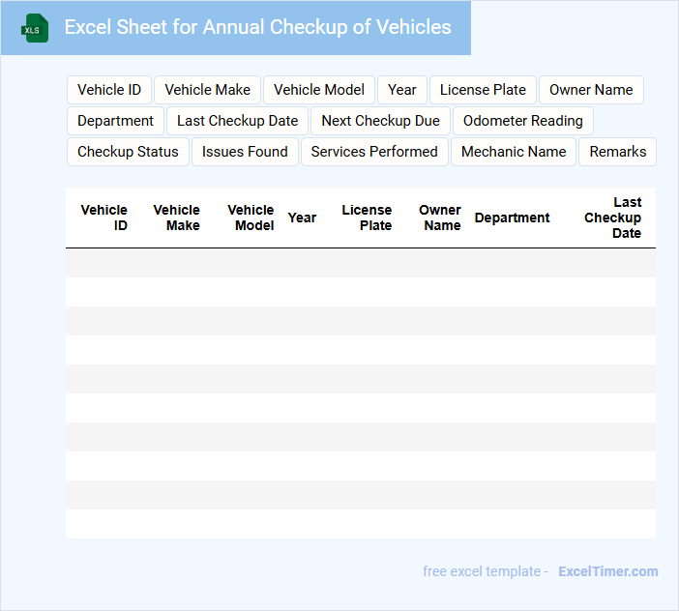Select the Services Performed tag

(x=374, y=152)
